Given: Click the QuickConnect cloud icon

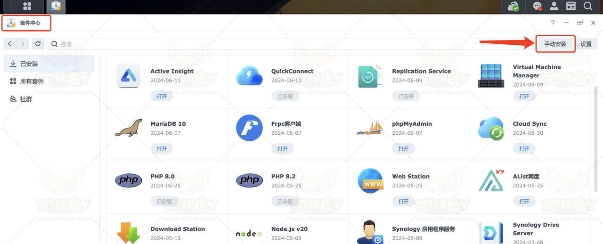Looking at the screenshot, I should [249, 76].
